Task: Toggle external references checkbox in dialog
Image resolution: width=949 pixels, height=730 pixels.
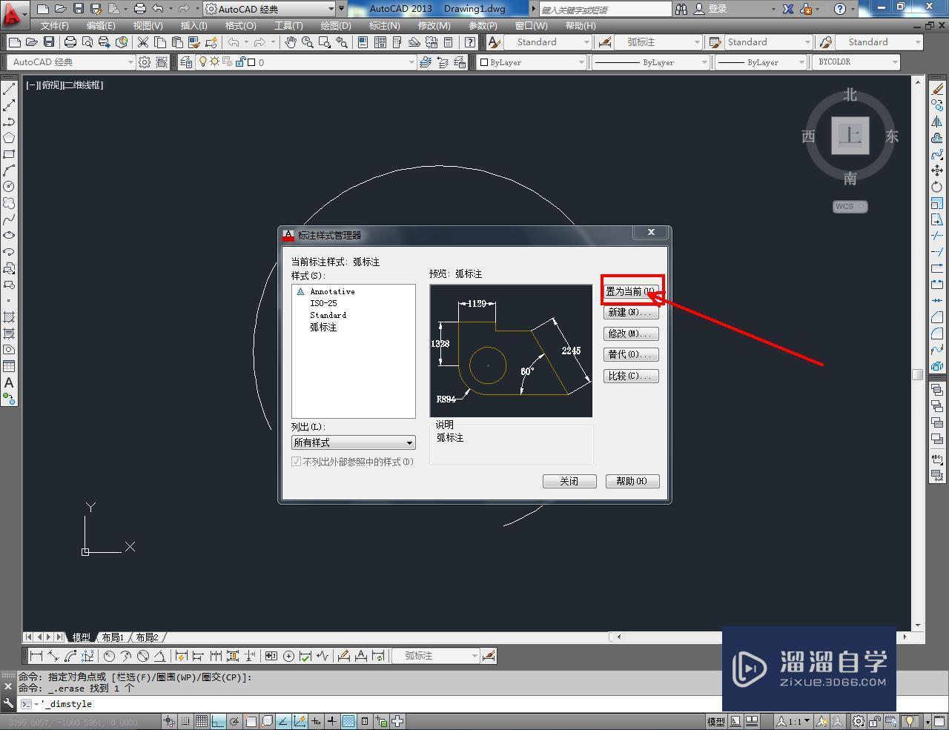Action: click(x=297, y=462)
